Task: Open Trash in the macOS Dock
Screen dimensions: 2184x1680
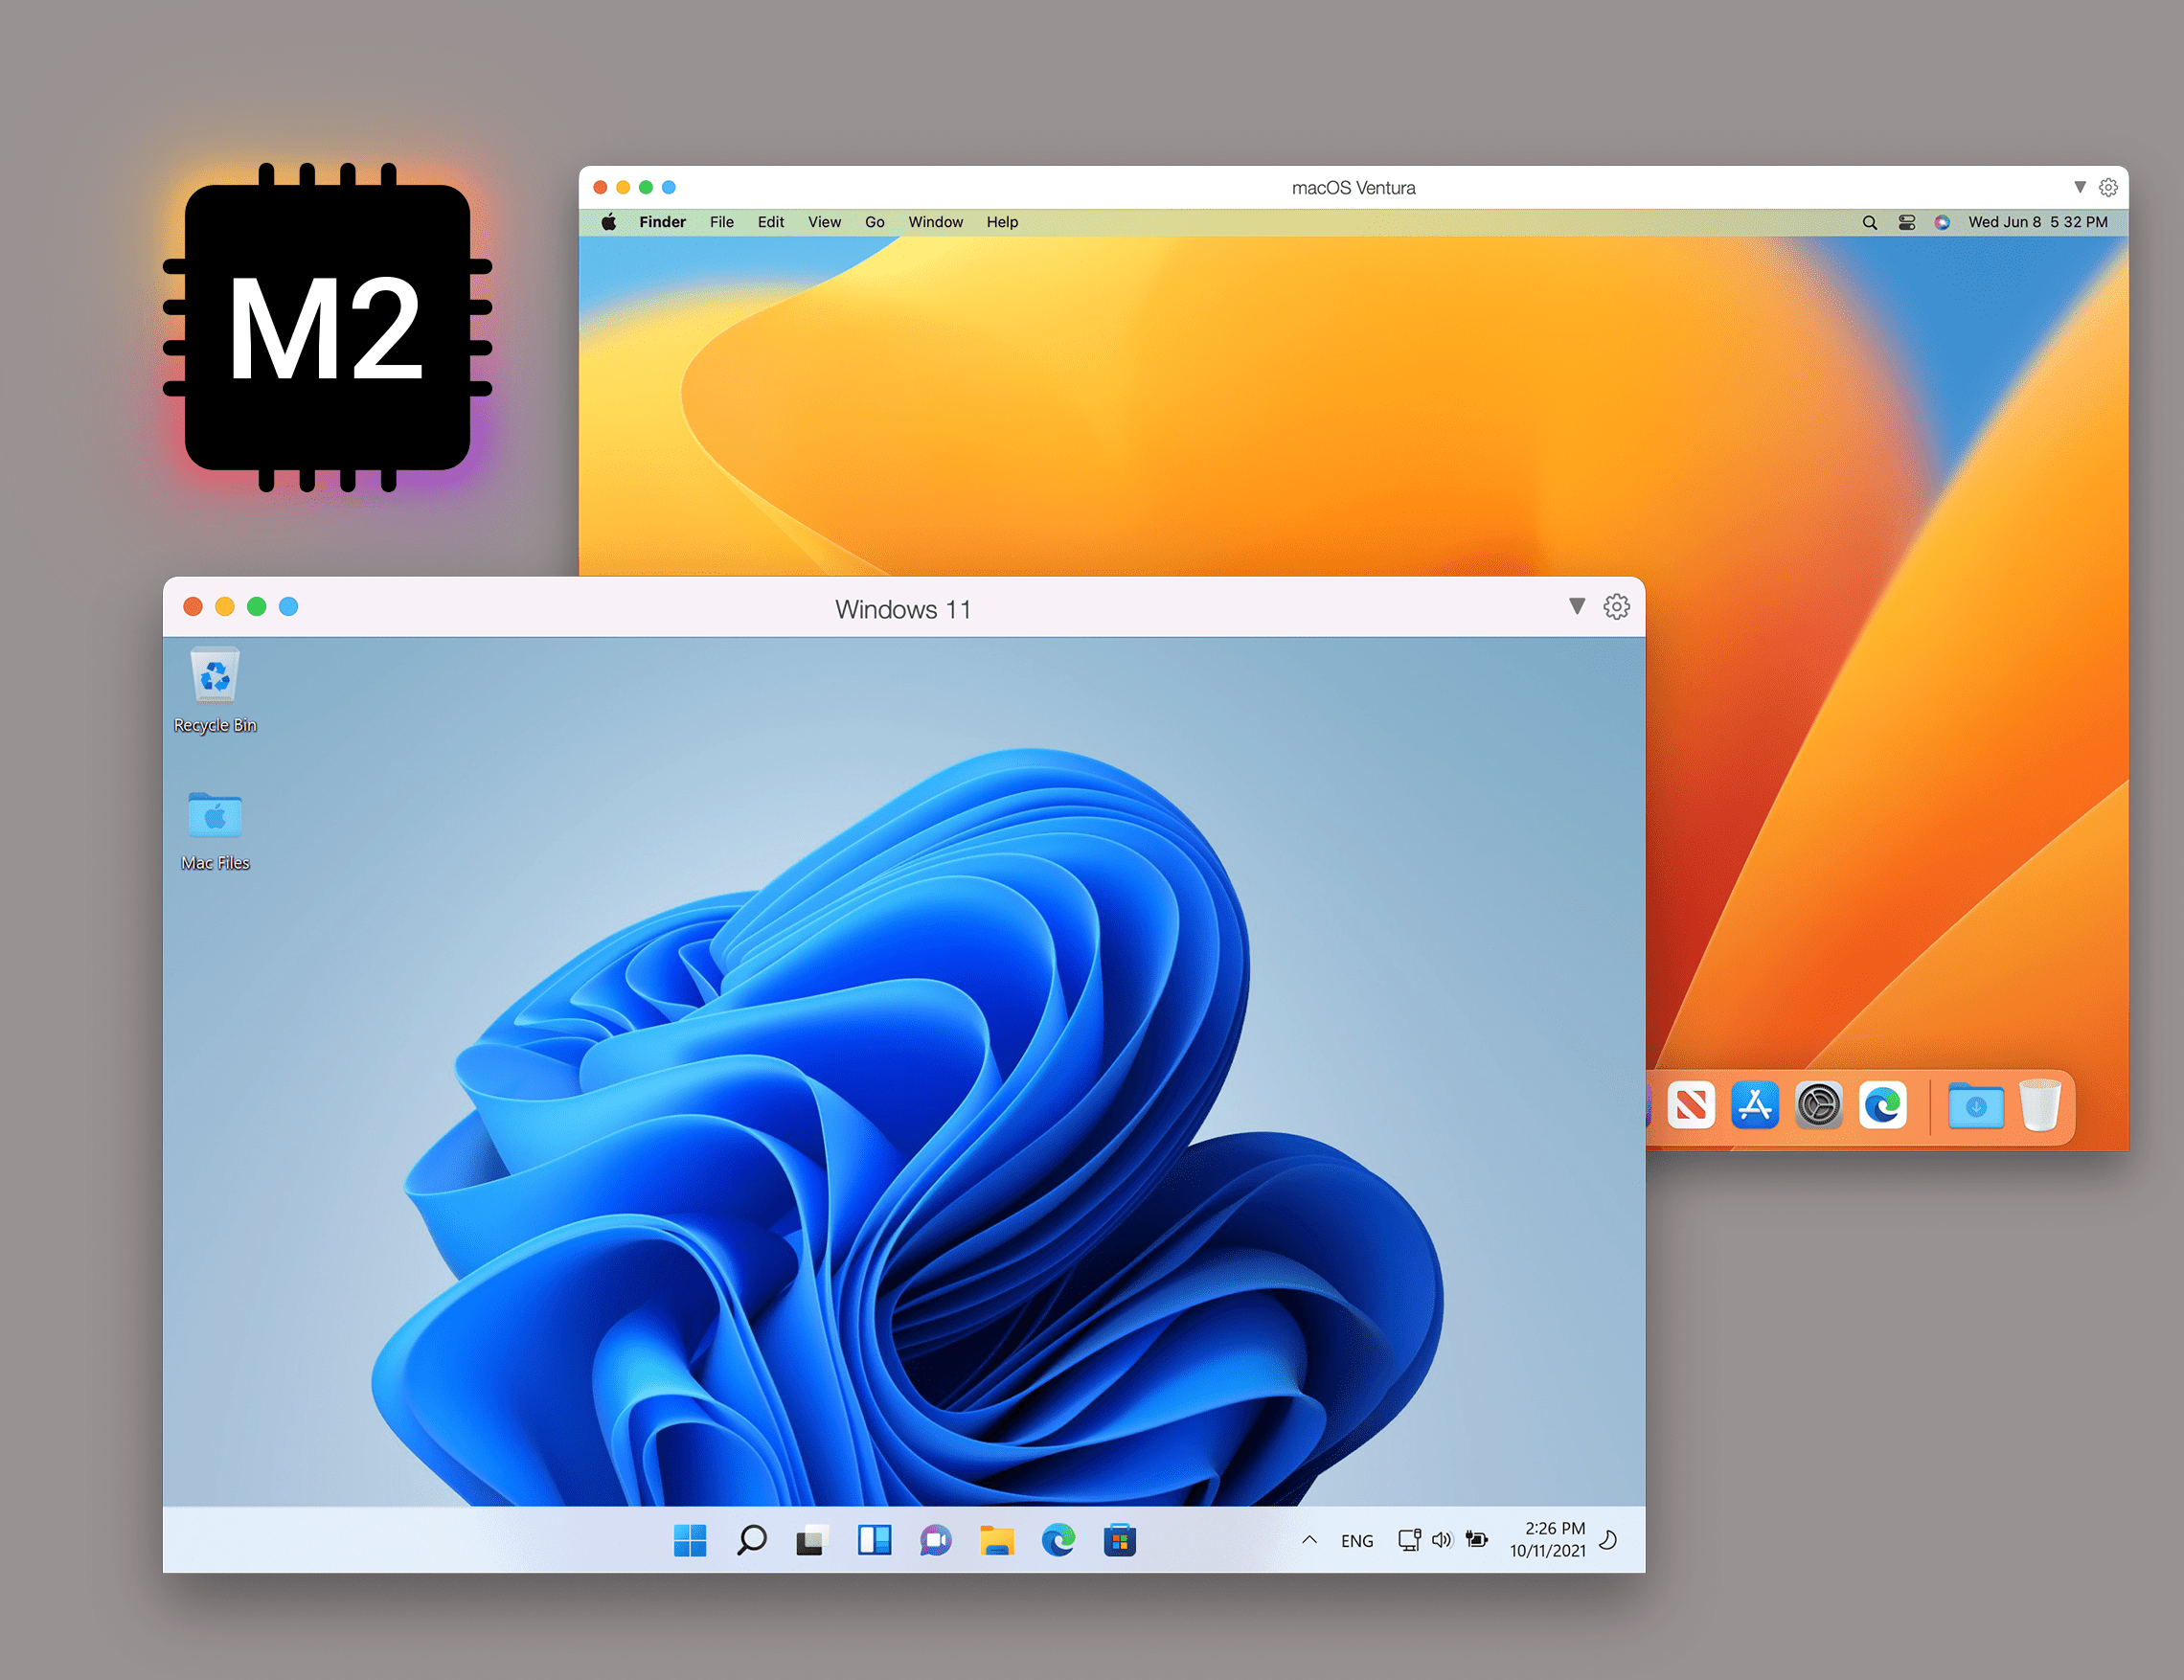Action: coord(2040,1105)
